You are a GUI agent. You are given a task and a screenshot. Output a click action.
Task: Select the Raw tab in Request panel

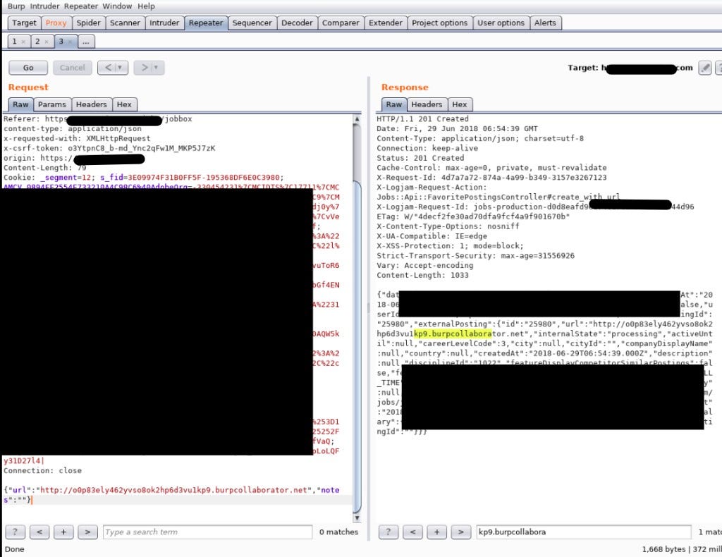[x=20, y=104]
